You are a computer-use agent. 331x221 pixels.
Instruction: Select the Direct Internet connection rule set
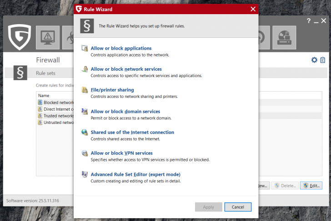(x=55, y=109)
